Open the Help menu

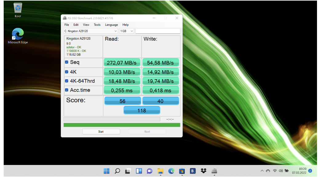point(125,25)
